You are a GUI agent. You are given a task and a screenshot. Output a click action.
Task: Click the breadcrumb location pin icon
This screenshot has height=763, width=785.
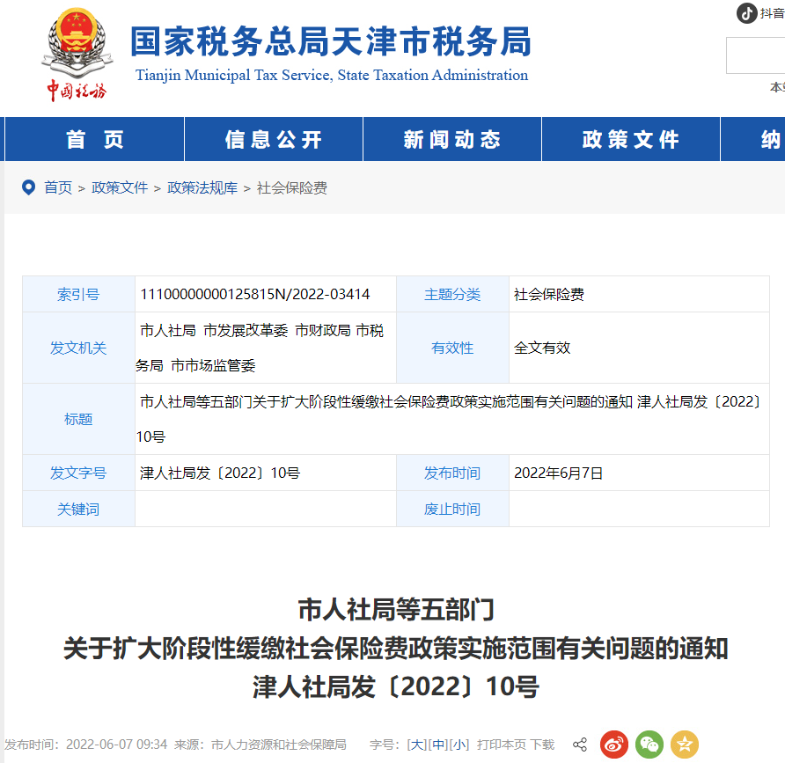click(x=29, y=187)
